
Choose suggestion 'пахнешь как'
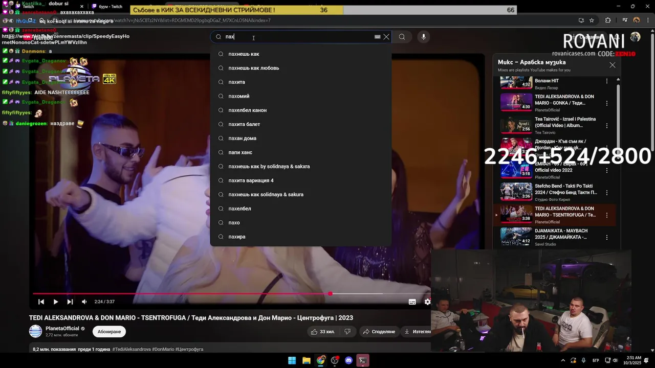coord(301,54)
